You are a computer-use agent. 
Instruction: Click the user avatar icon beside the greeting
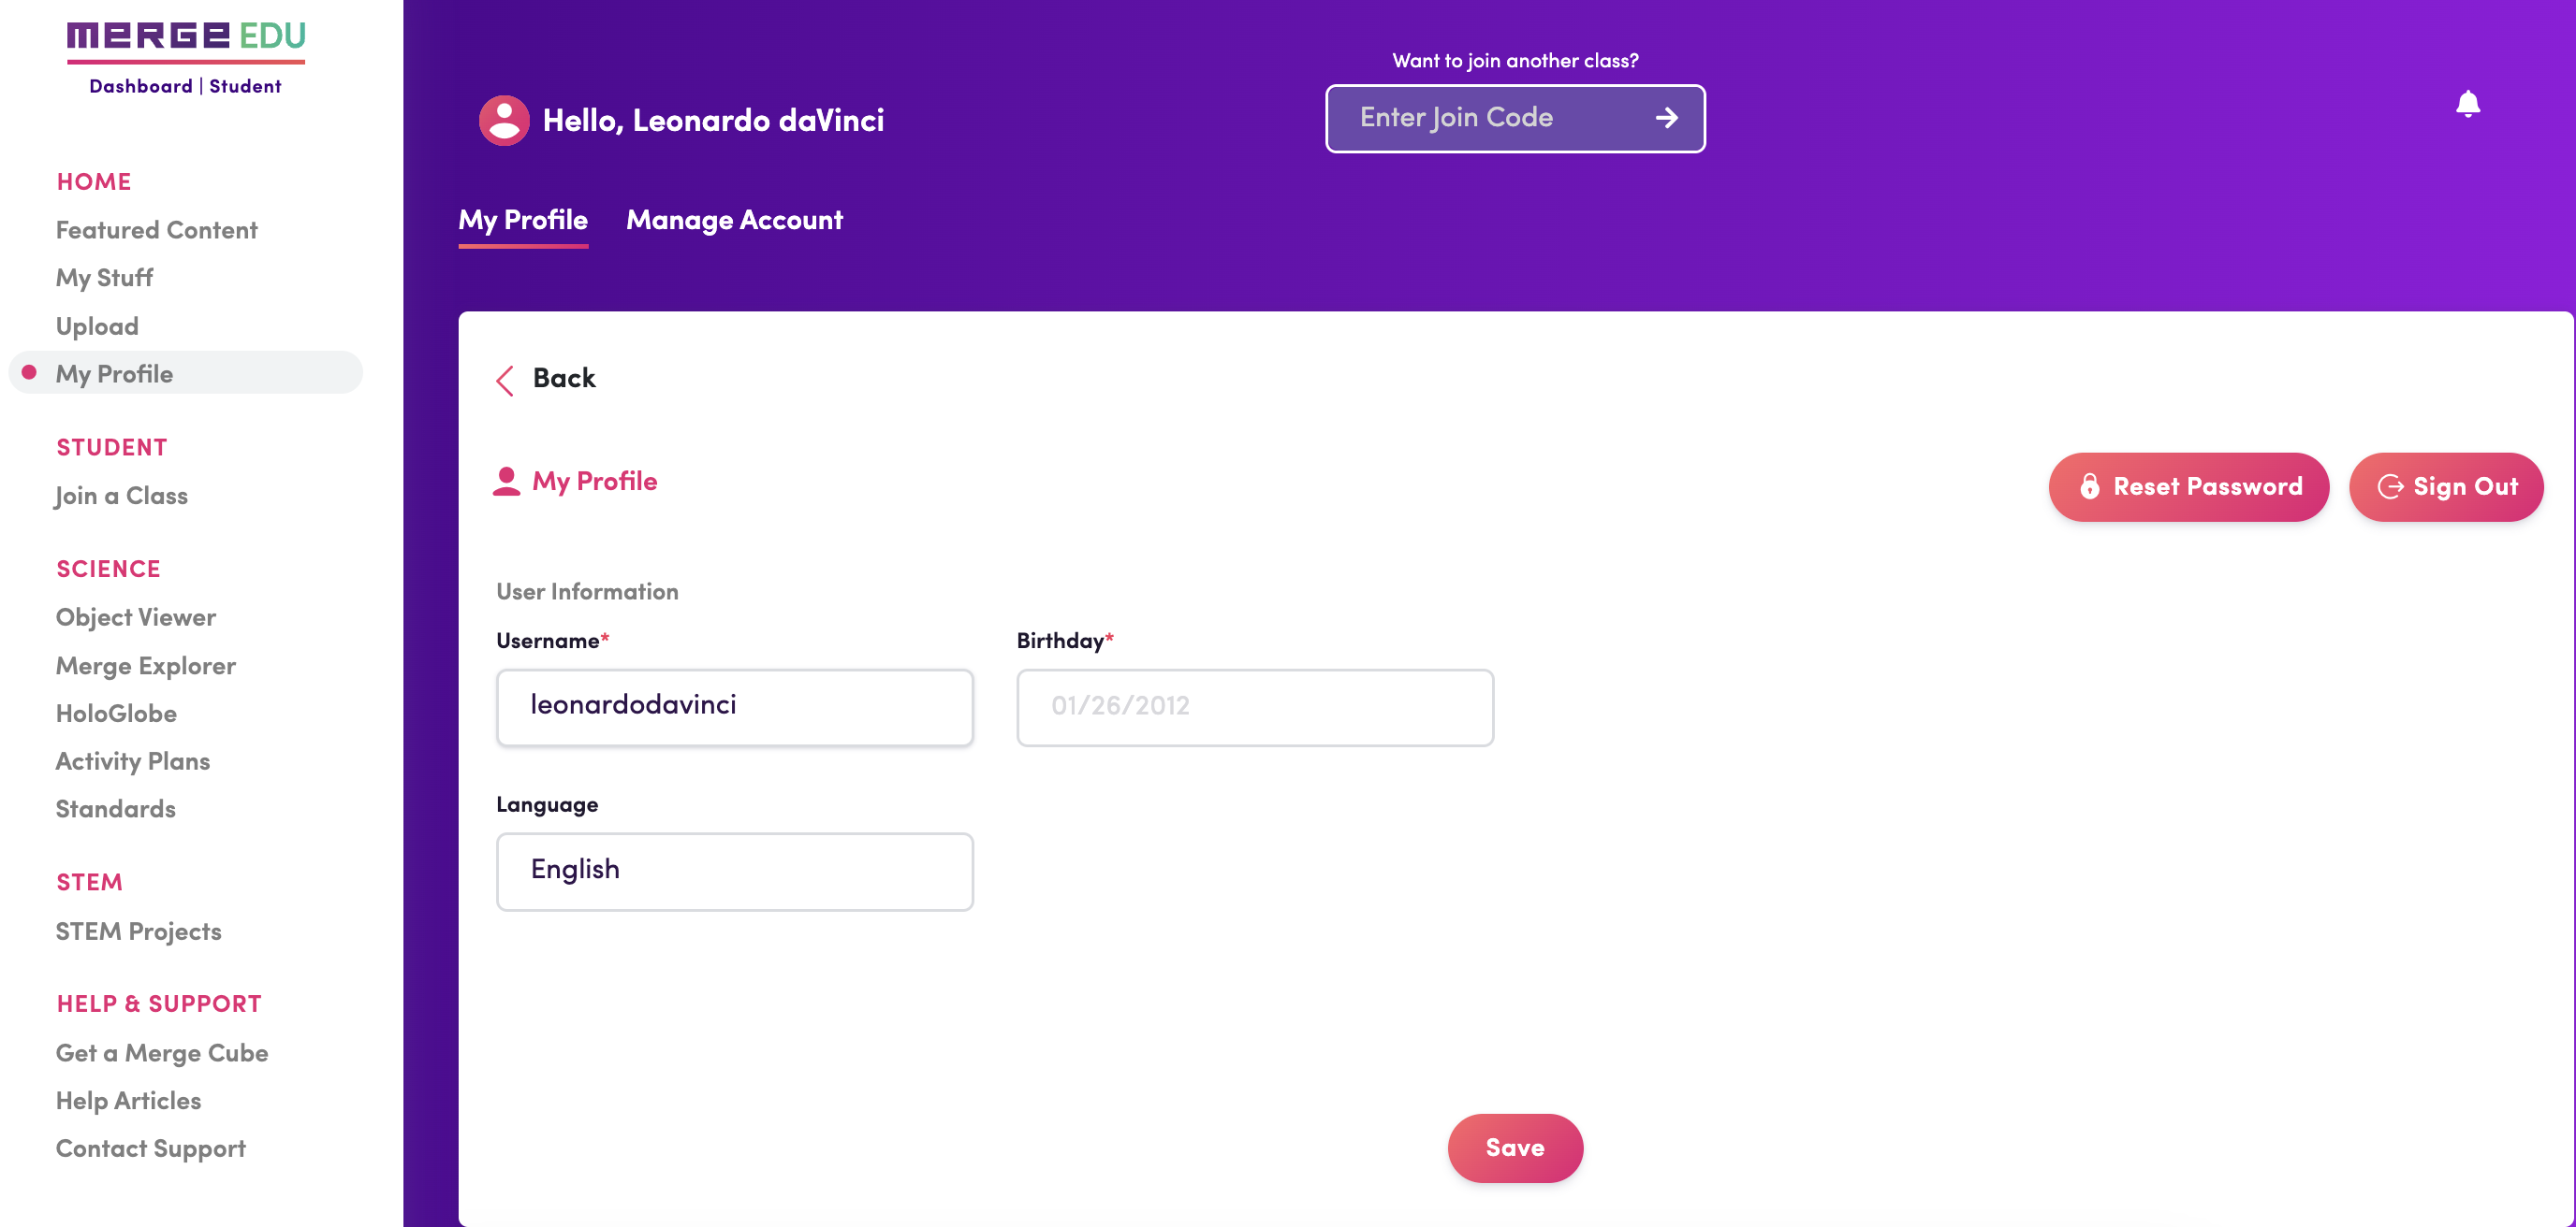[504, 120]
